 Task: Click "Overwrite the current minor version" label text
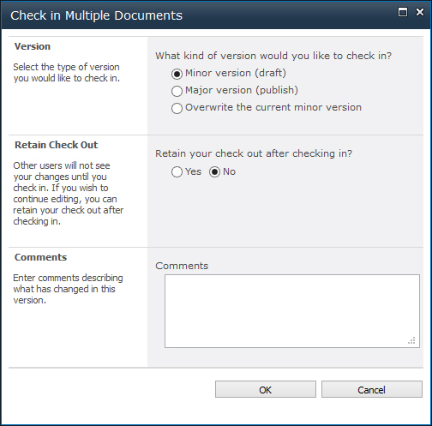(x=273, y=107)
